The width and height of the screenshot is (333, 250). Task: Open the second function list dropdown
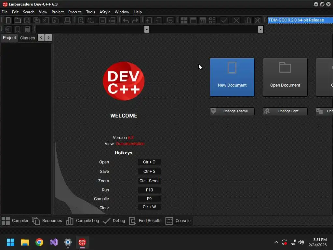click(260, 29)
